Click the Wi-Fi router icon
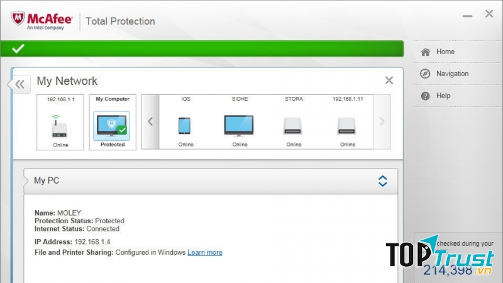Image resolution: width=503 pixels, height=283 pixels. (59, 126)
